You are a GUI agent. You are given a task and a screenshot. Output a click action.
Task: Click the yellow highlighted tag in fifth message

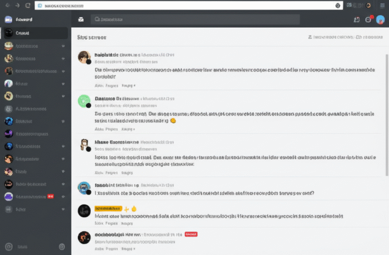108,208
